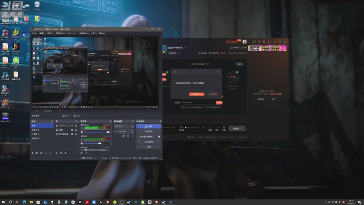Open scene filters icon in Scenes footer
The height and width of the screenshot is (205, 364).
coord(41,153)
